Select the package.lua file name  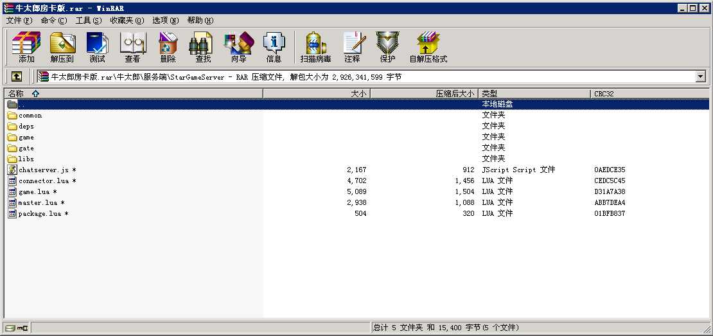(x=43, y=214)
